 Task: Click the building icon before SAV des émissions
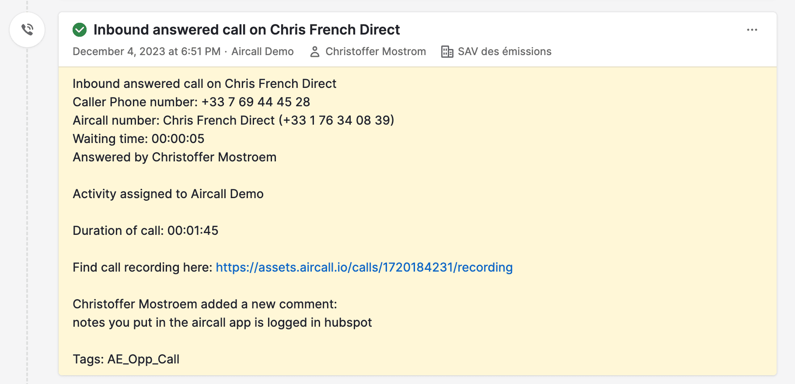coord(447,51)
